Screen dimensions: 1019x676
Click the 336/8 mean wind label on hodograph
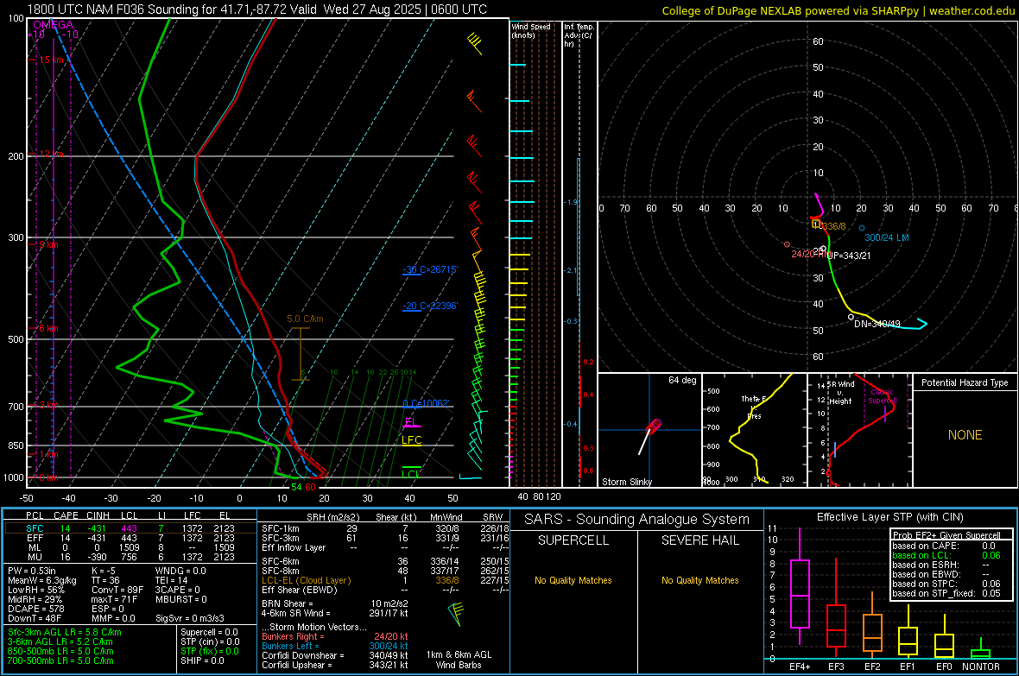tap(834, 227)
